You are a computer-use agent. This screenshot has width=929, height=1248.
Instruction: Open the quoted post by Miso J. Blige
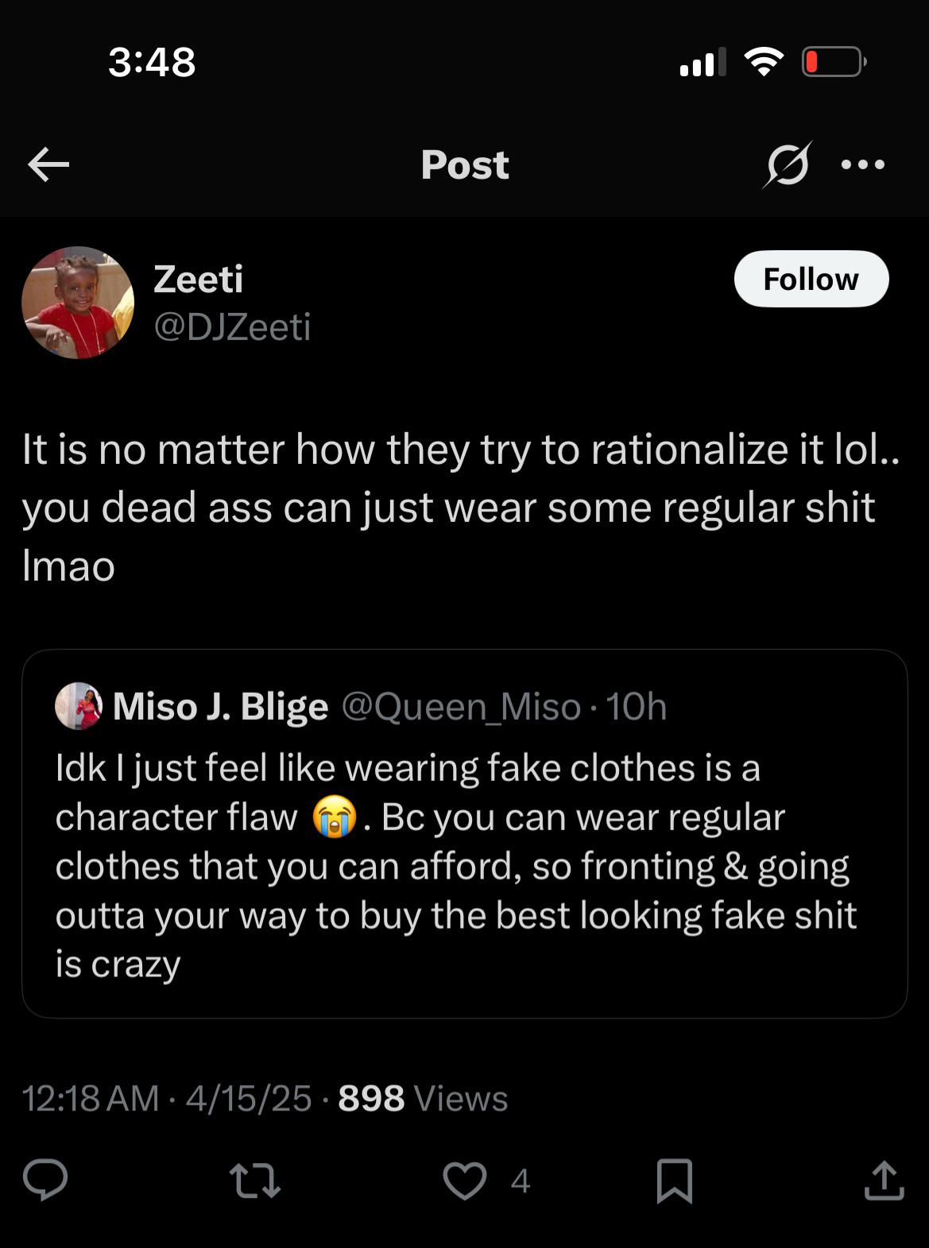coord(465,833)
